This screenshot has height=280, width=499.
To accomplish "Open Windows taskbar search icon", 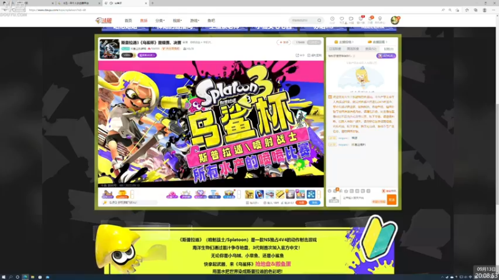I will coord(11,277).
